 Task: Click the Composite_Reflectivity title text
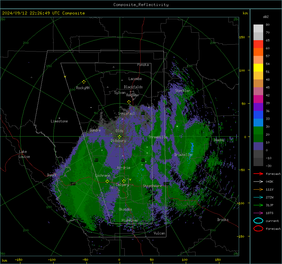click(141, 5)
